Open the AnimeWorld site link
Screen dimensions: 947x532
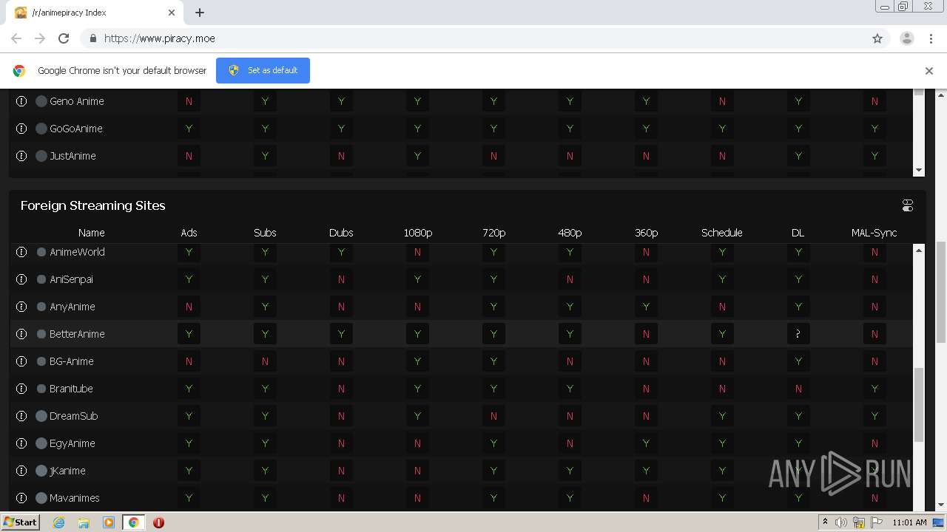[77, 252]
